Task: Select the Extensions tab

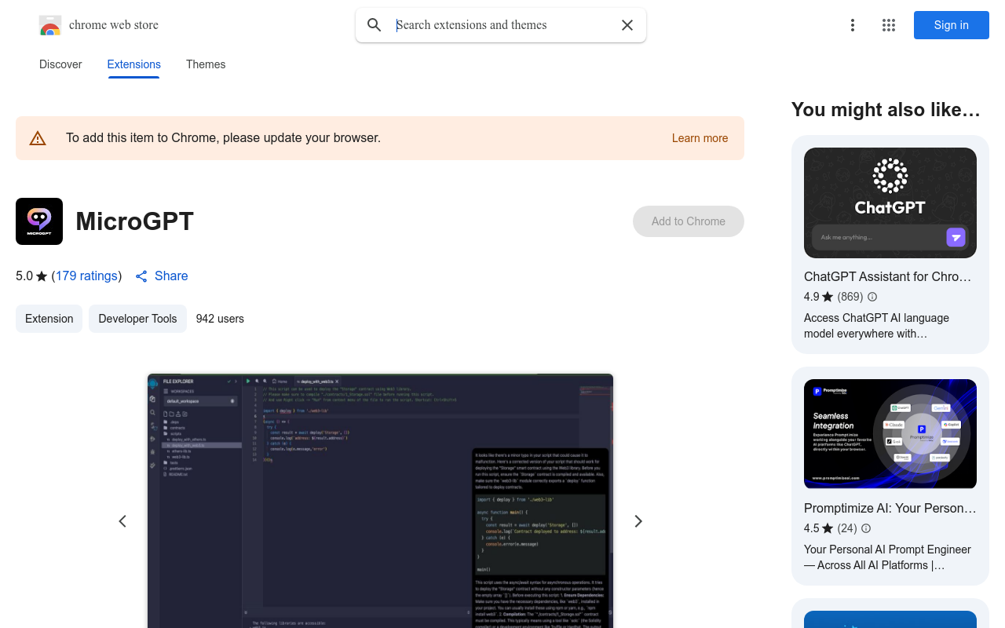Action: (134, 64)
